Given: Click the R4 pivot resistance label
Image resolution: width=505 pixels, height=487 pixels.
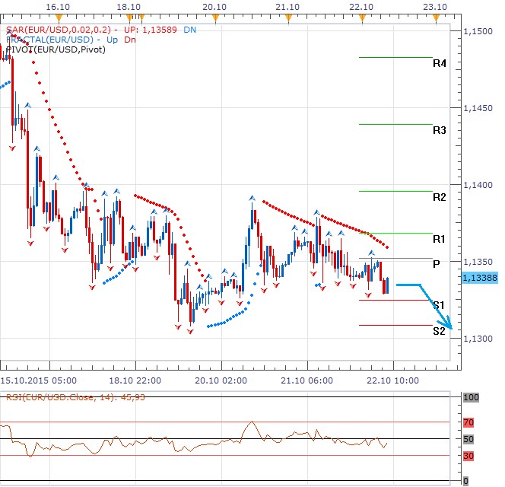Looking at the screenshot, I should (439, 64).
